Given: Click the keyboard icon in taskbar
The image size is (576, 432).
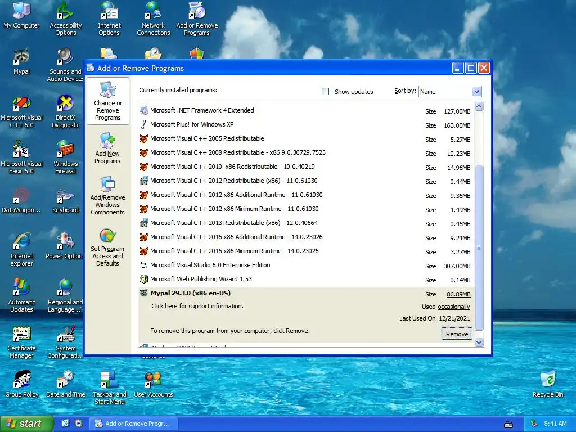Looking at the screenshot, I should pyautogui.click(x=508, y=425).
